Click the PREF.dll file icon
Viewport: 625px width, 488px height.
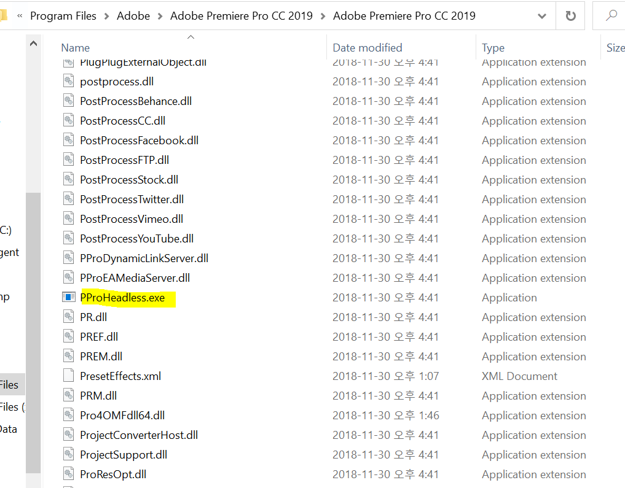point(69,336)
